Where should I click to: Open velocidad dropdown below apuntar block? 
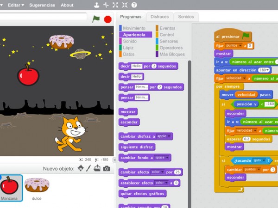click(236, 78)
